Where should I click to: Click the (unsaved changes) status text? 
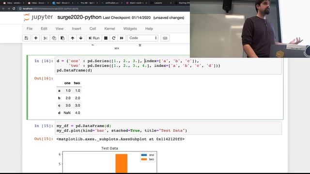coord(169,18)
